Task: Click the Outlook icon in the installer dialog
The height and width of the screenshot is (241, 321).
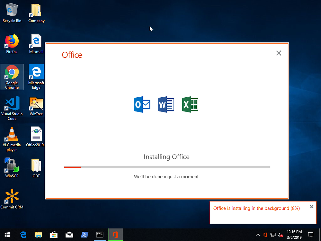Action: pyautogui.click(x=142, y=104)
